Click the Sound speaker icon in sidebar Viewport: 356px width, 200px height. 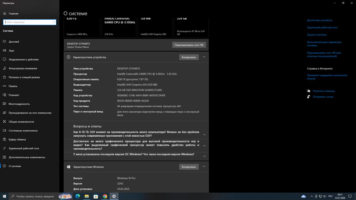4,50
